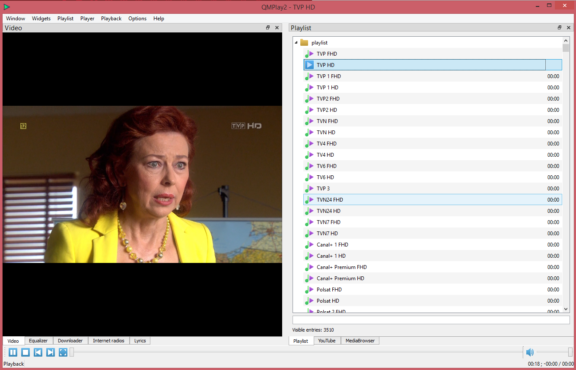Click the playlist scrollbar down arrow
The image size is (576, 370).
point(566,309)
